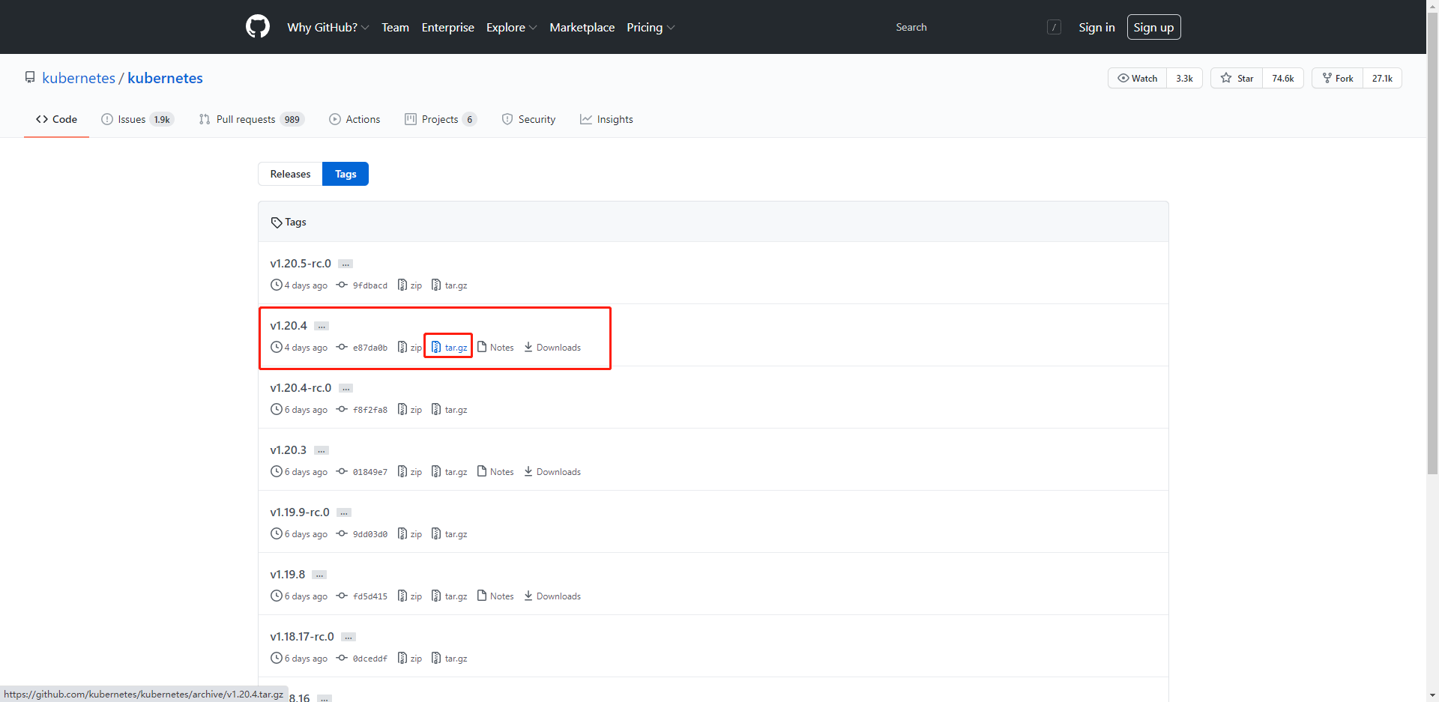Open commit 0dceddf
1439x702 pixels.
362,659
